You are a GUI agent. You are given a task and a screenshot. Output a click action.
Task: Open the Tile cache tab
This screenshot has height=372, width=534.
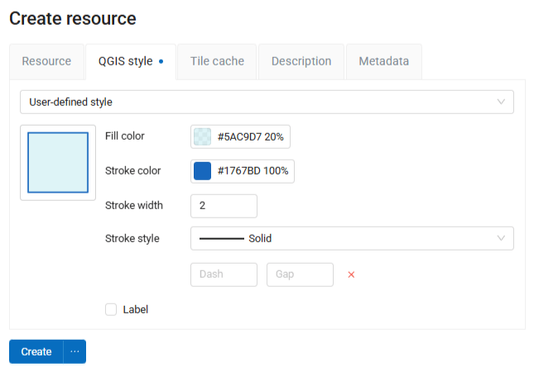(217, 61)
